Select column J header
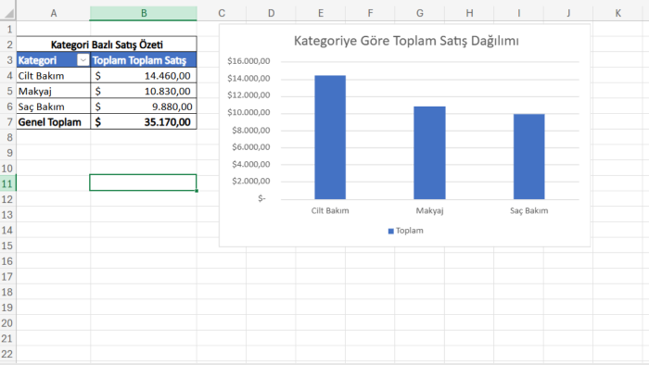This screenshot has width=649, height=365. click(x=568, y=13)
